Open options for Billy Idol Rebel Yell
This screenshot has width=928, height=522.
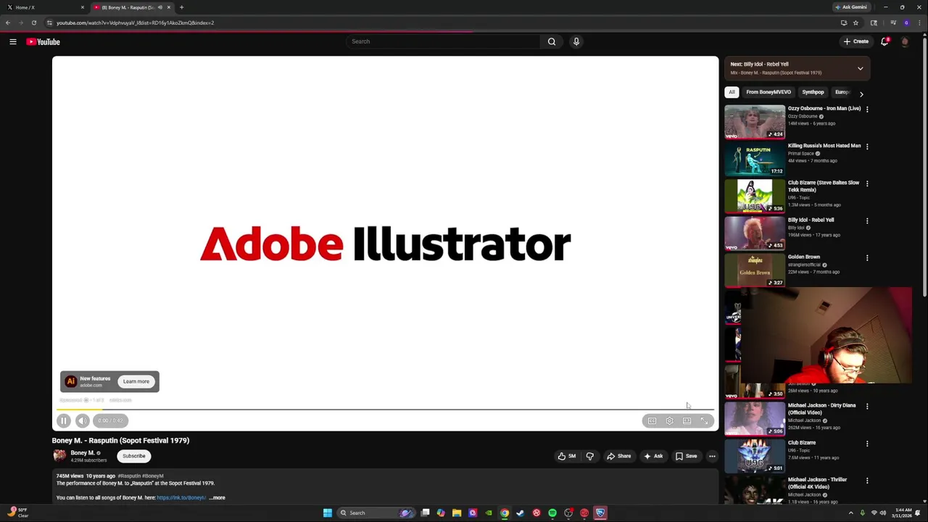pyautogui.click(x=867, y=220)
